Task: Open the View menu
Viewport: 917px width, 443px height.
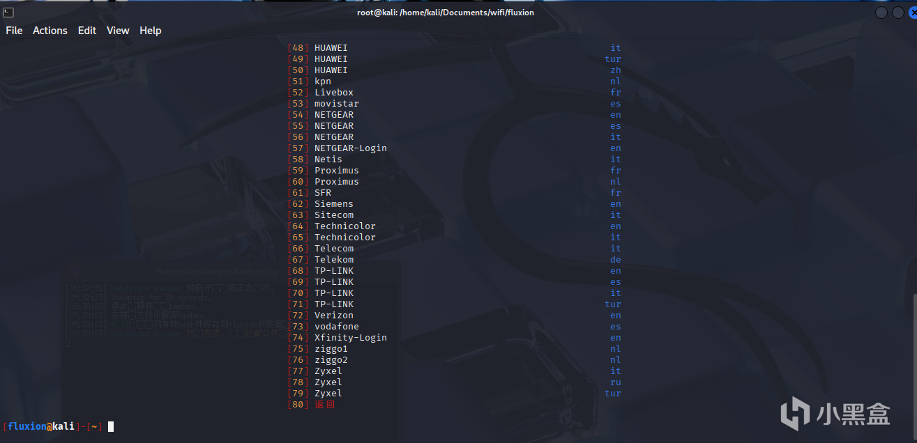Action: (118, 31)
